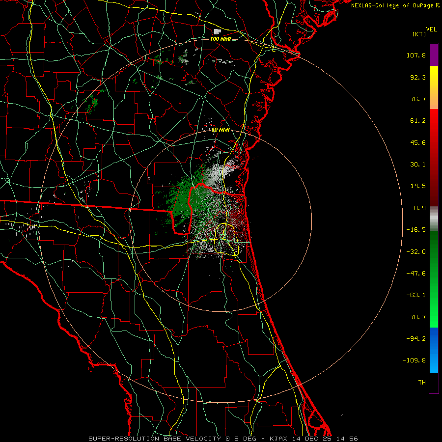Select the -63.1 legend value
Viewport: 442px width, 442px height.
(416, 295)
